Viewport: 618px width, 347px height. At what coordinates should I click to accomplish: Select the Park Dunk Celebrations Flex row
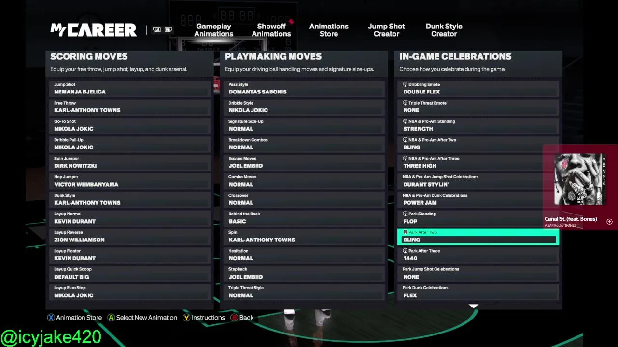pos(478,292)
